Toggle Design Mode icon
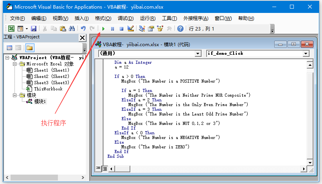322x184 pixels. [131, 29]
